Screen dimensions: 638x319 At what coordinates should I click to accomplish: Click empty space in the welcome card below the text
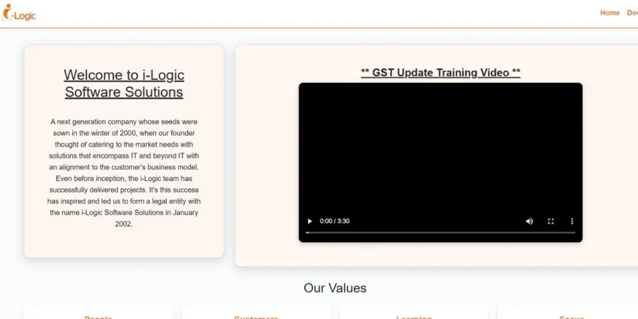(124, 243)
